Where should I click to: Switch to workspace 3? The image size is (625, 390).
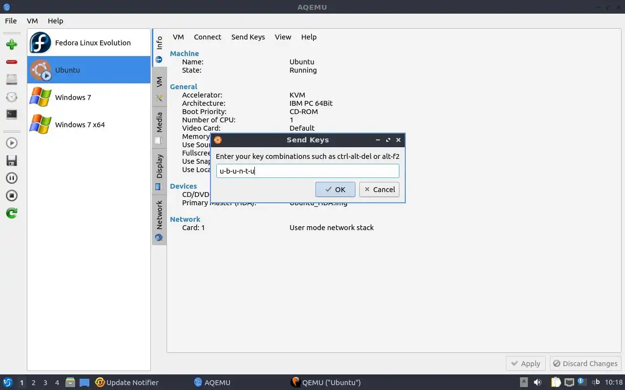click(x=45, y=383)
